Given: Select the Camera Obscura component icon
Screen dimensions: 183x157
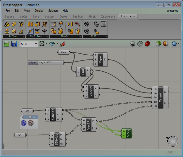Looking at the screenshot, I should 7,24.
